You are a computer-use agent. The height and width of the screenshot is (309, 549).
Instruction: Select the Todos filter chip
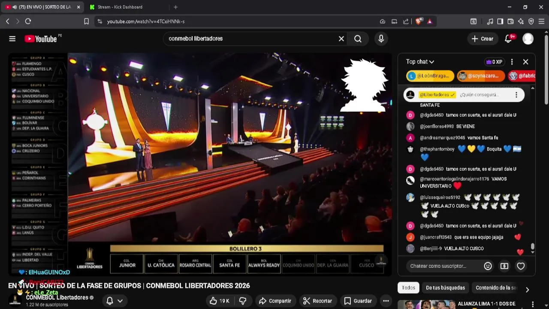pos(408,288)
